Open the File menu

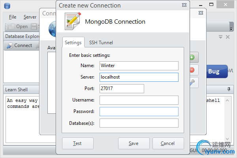pyautogui.click(x=13, y=17)
